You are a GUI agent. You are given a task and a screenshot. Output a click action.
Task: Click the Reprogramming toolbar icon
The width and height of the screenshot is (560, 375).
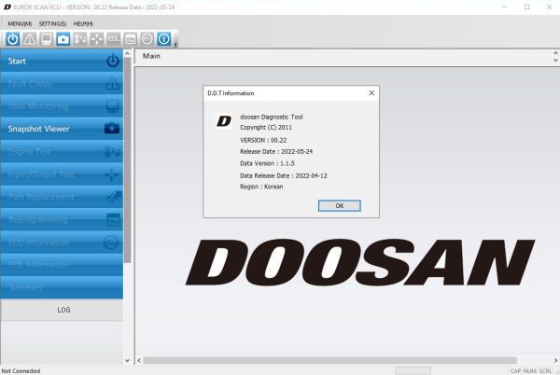coord(131,39)
